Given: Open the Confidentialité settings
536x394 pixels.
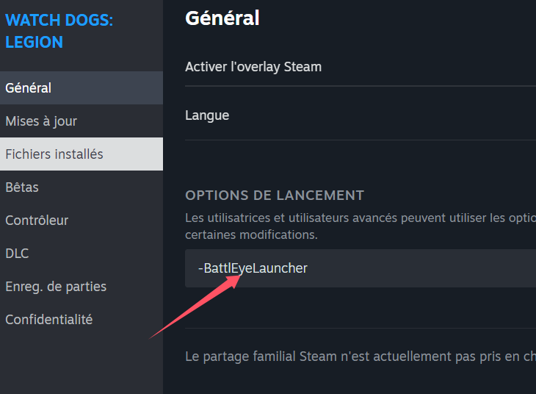Looking at the screenshot, I should (x=82, y=319).
